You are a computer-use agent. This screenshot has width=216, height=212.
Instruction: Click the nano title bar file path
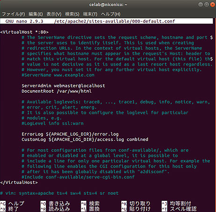click(115, 21)
